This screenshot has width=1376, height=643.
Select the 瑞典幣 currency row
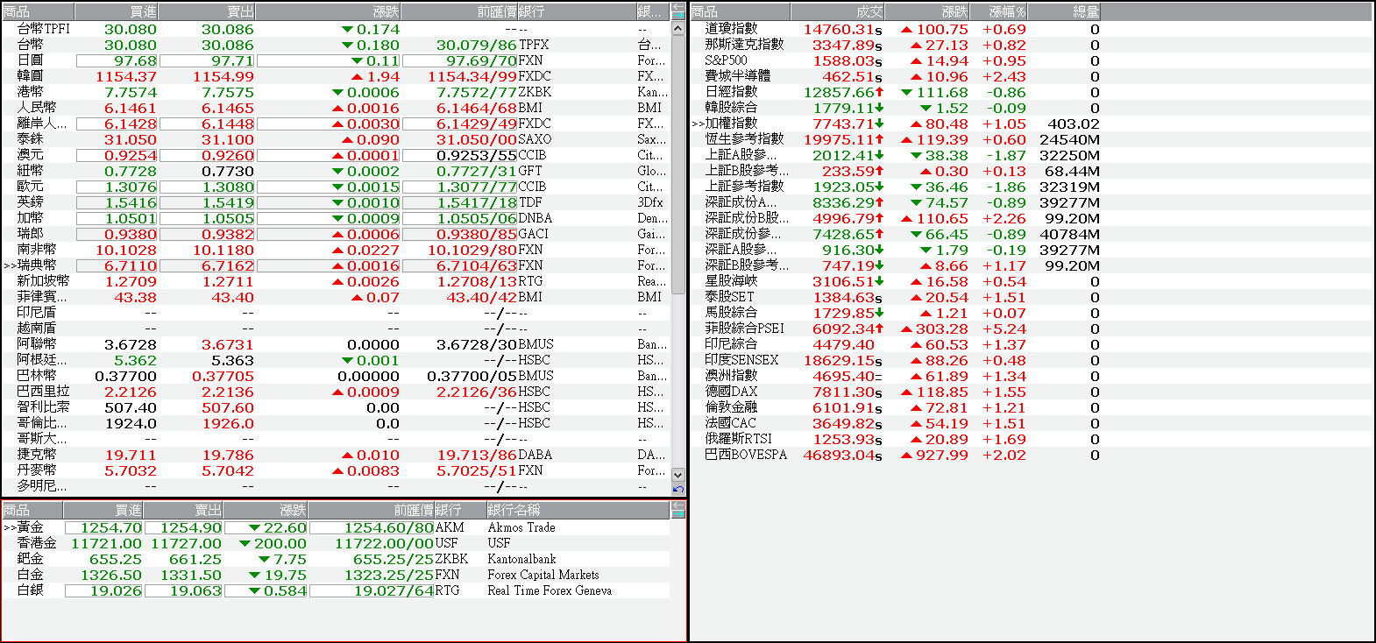(336, 265)
